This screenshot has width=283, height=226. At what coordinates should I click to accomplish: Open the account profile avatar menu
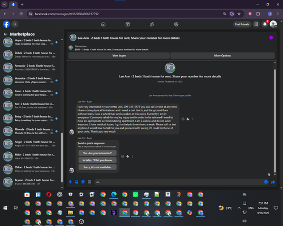click(x=273, y=24)
